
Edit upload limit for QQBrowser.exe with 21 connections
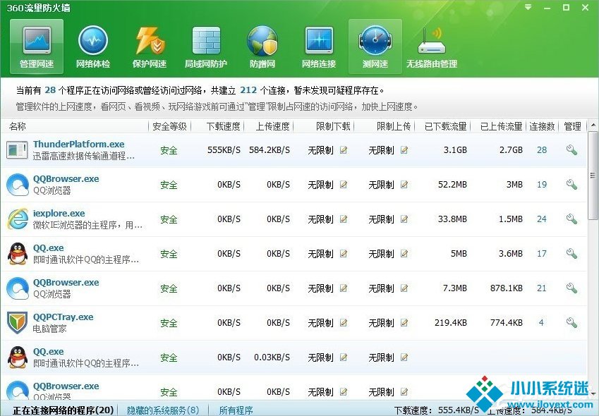[x=404, y=288]
